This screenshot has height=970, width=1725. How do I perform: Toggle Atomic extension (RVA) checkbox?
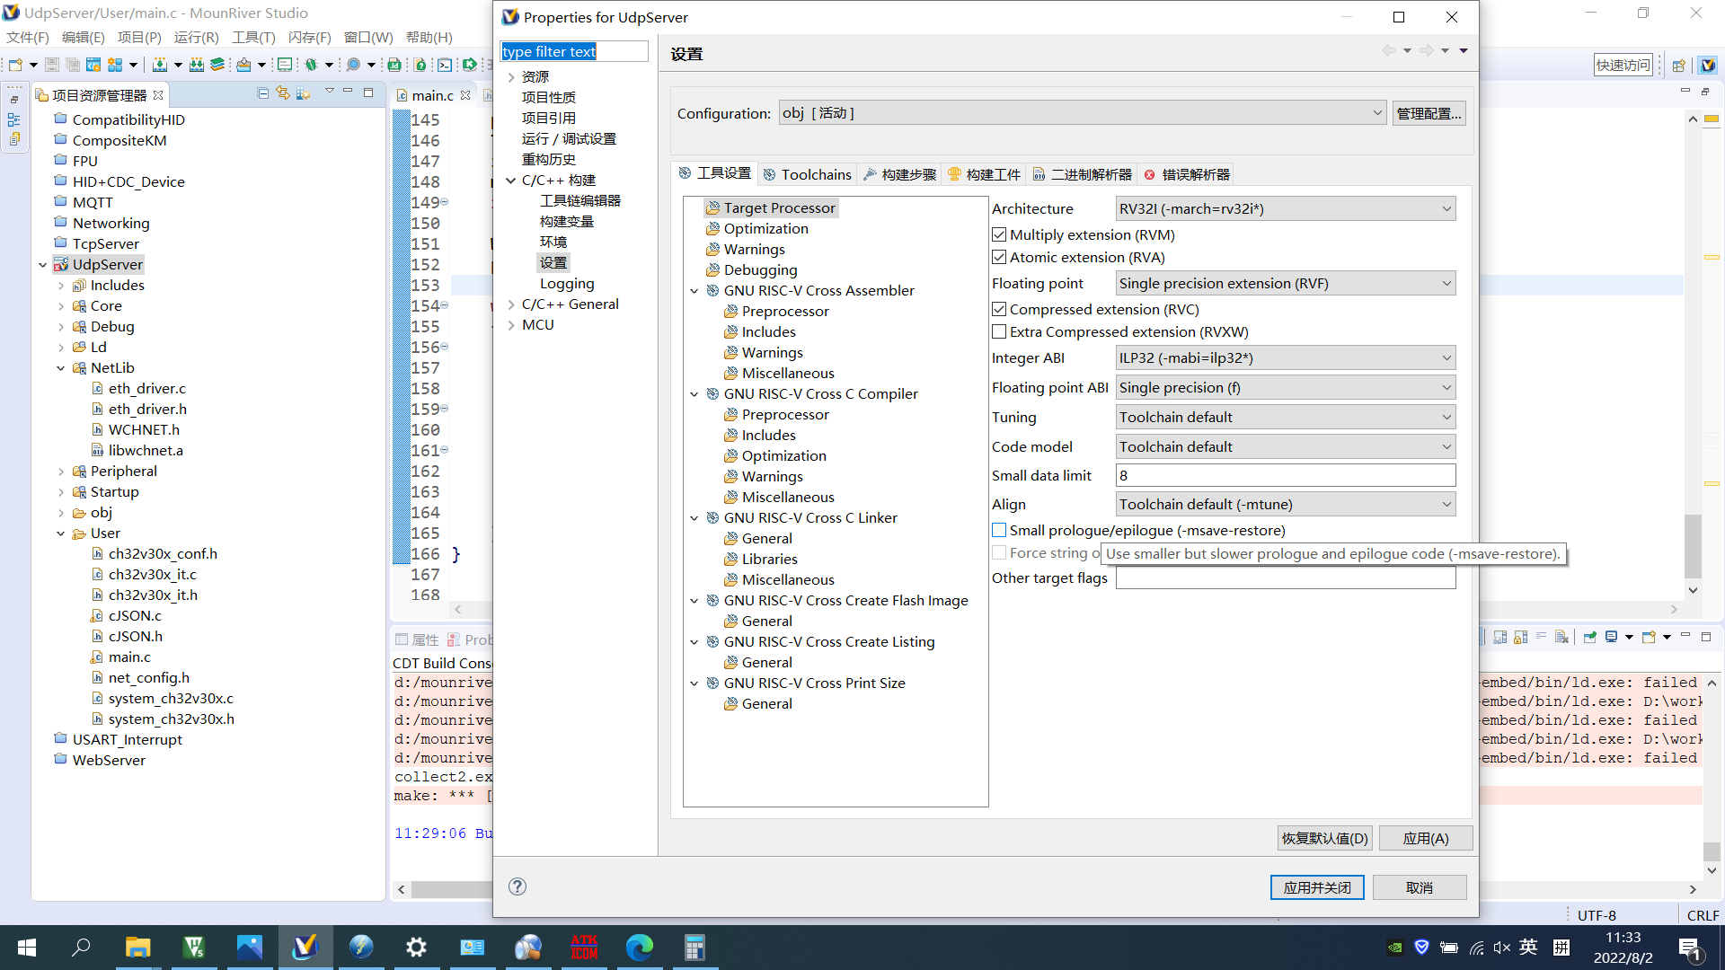coord(999,257)
